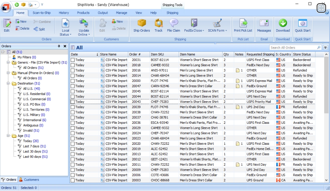Check the box for order 20014

click(73, 76)
